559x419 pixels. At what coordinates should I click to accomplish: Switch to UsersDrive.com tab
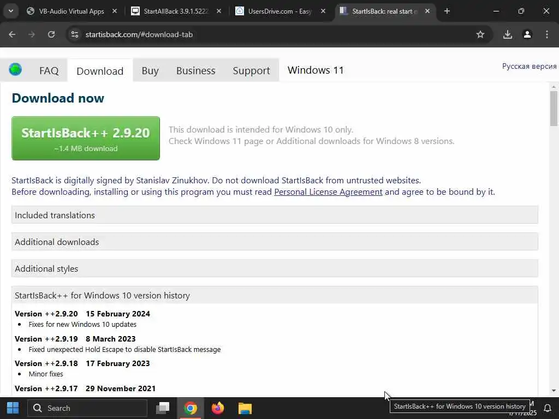(280, 11)
